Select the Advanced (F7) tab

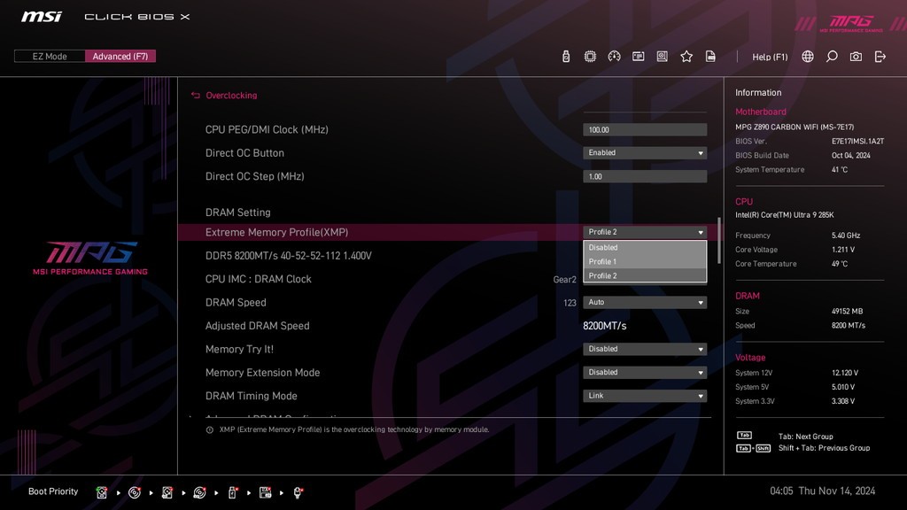[x=120, y=57]
